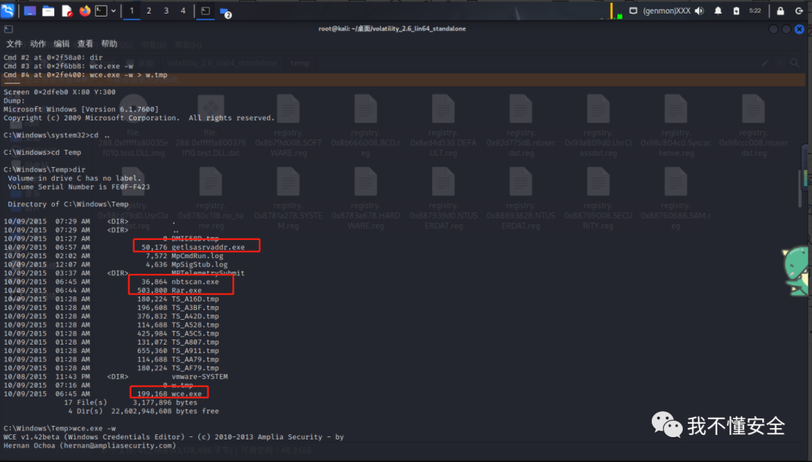Viewport: 812px width, 462px height.
Task: Switch to workspace 1
Action: pyautogui.click(x=132, y=11)
